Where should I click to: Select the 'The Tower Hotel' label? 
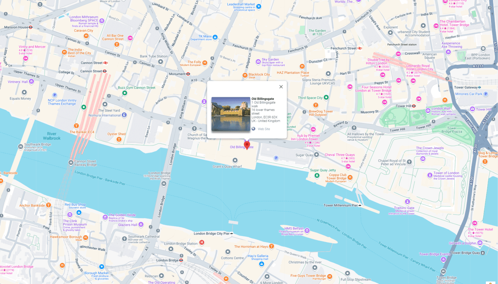[480, 229]
